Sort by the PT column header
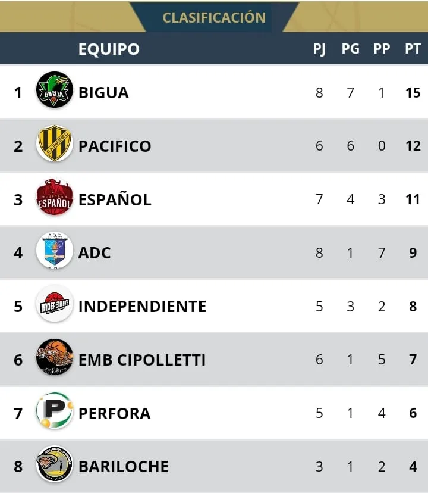The width and height of the screenshot is (428, 493). point(413,49)
